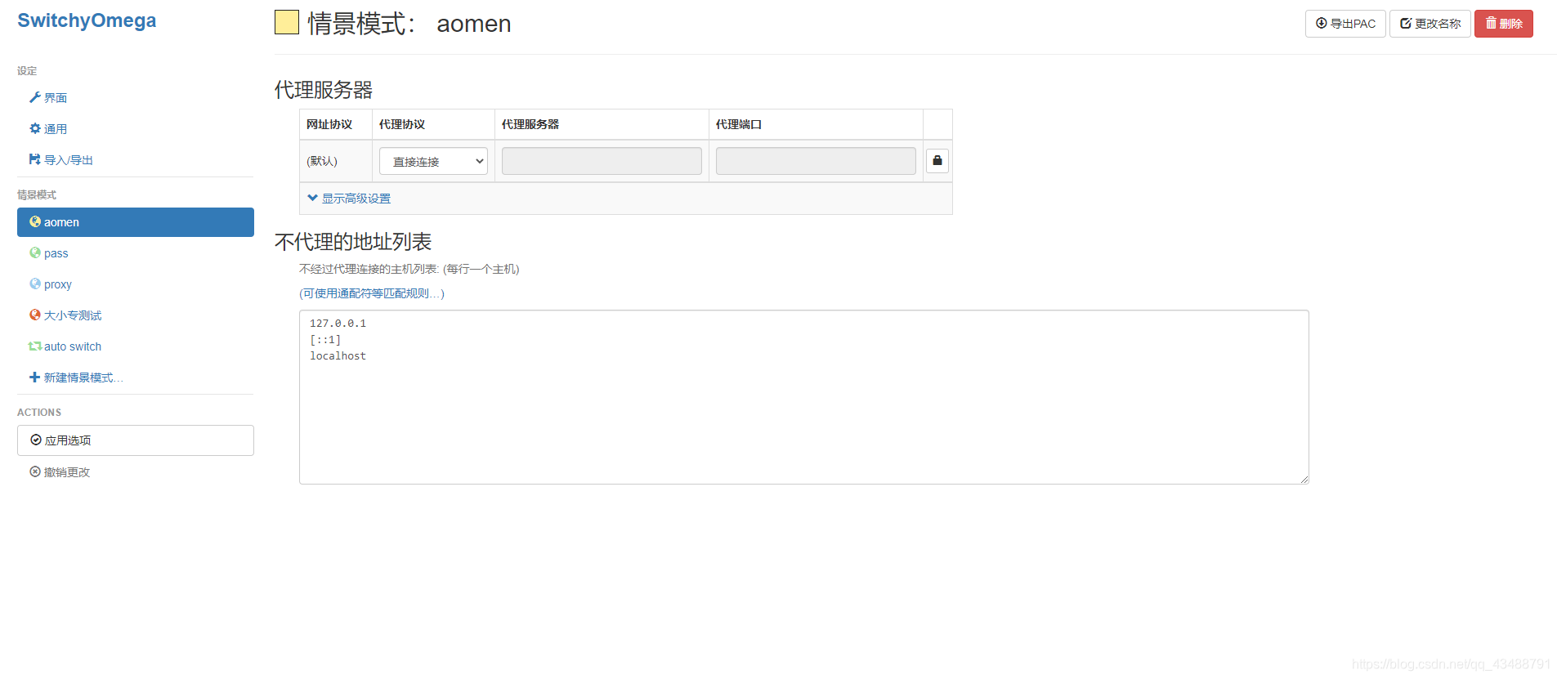Open the 界面 interface settings
This screenshot has width=1557, height=679.
(x=136, y=98)
